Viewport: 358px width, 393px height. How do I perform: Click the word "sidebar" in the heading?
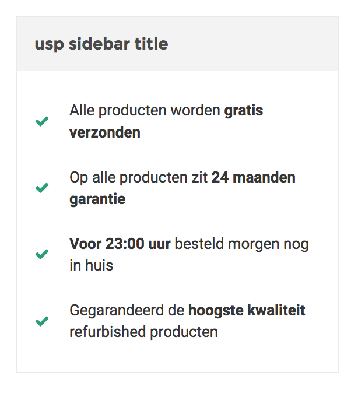click(x=99, y=44)
